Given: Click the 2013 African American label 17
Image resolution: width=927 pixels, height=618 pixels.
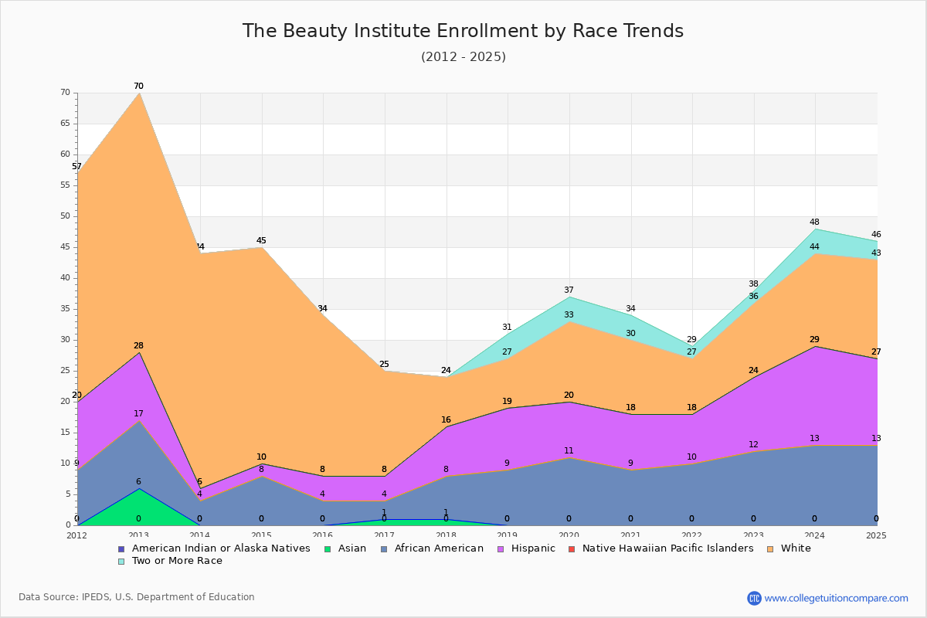Looking at the screenshot, I should pyautogui.click(x=138, y=414).
